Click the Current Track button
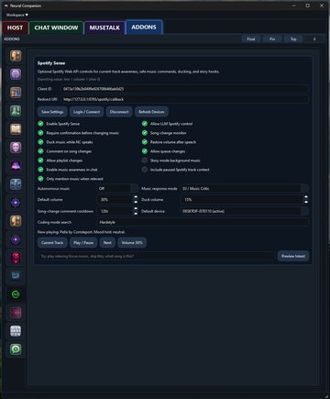 [x=52, y=243]
